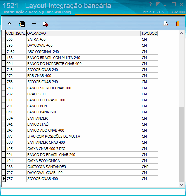Viewport: 186px width, 196px height.
Task: Click the printer icon in toolbar
Action: pyautogui.click(x=166, y=24)
